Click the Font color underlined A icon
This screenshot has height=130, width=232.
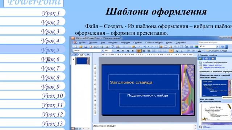coord(199,51)
